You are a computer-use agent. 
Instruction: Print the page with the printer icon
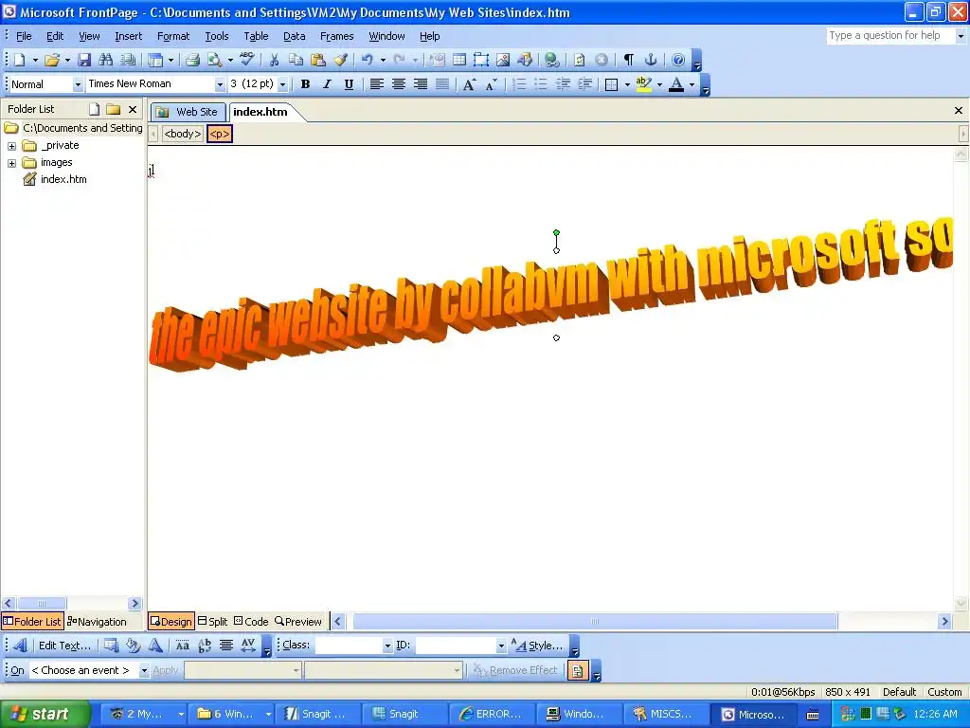[x=192, y=60]
